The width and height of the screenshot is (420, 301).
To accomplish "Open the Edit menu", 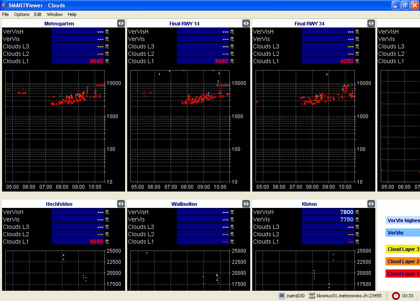I will pos(38,14).
